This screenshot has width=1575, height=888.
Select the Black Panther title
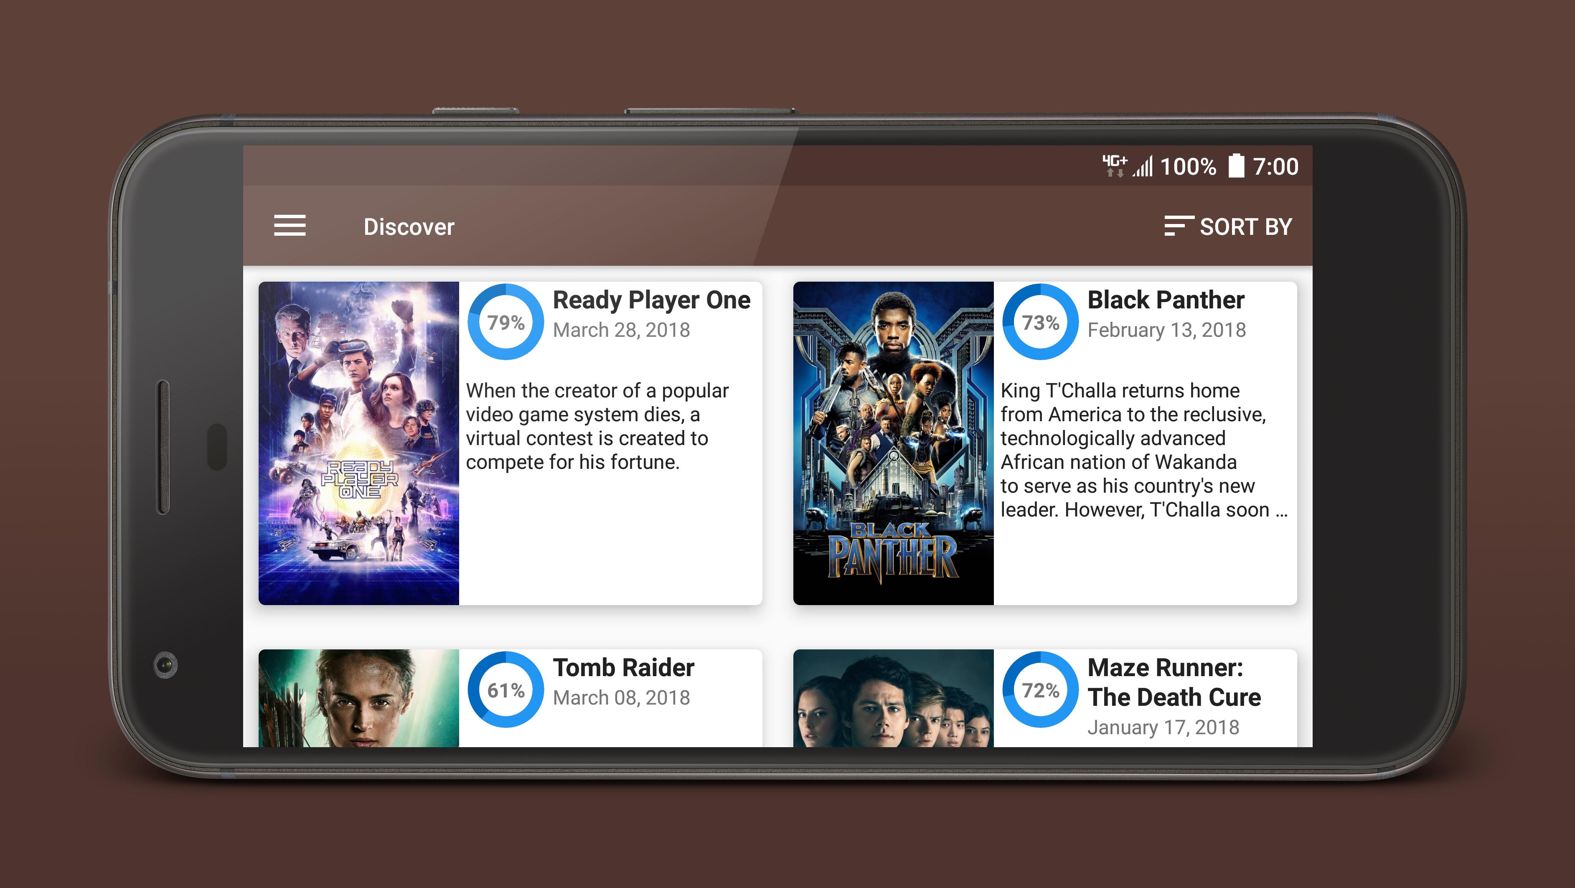[x=1165, y=300]
